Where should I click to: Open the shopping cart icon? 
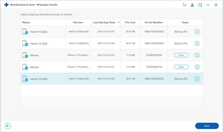point(185,5)
